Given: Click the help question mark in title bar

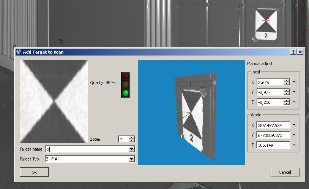Looking at the screenshot, I should click(x=293, y=52).
